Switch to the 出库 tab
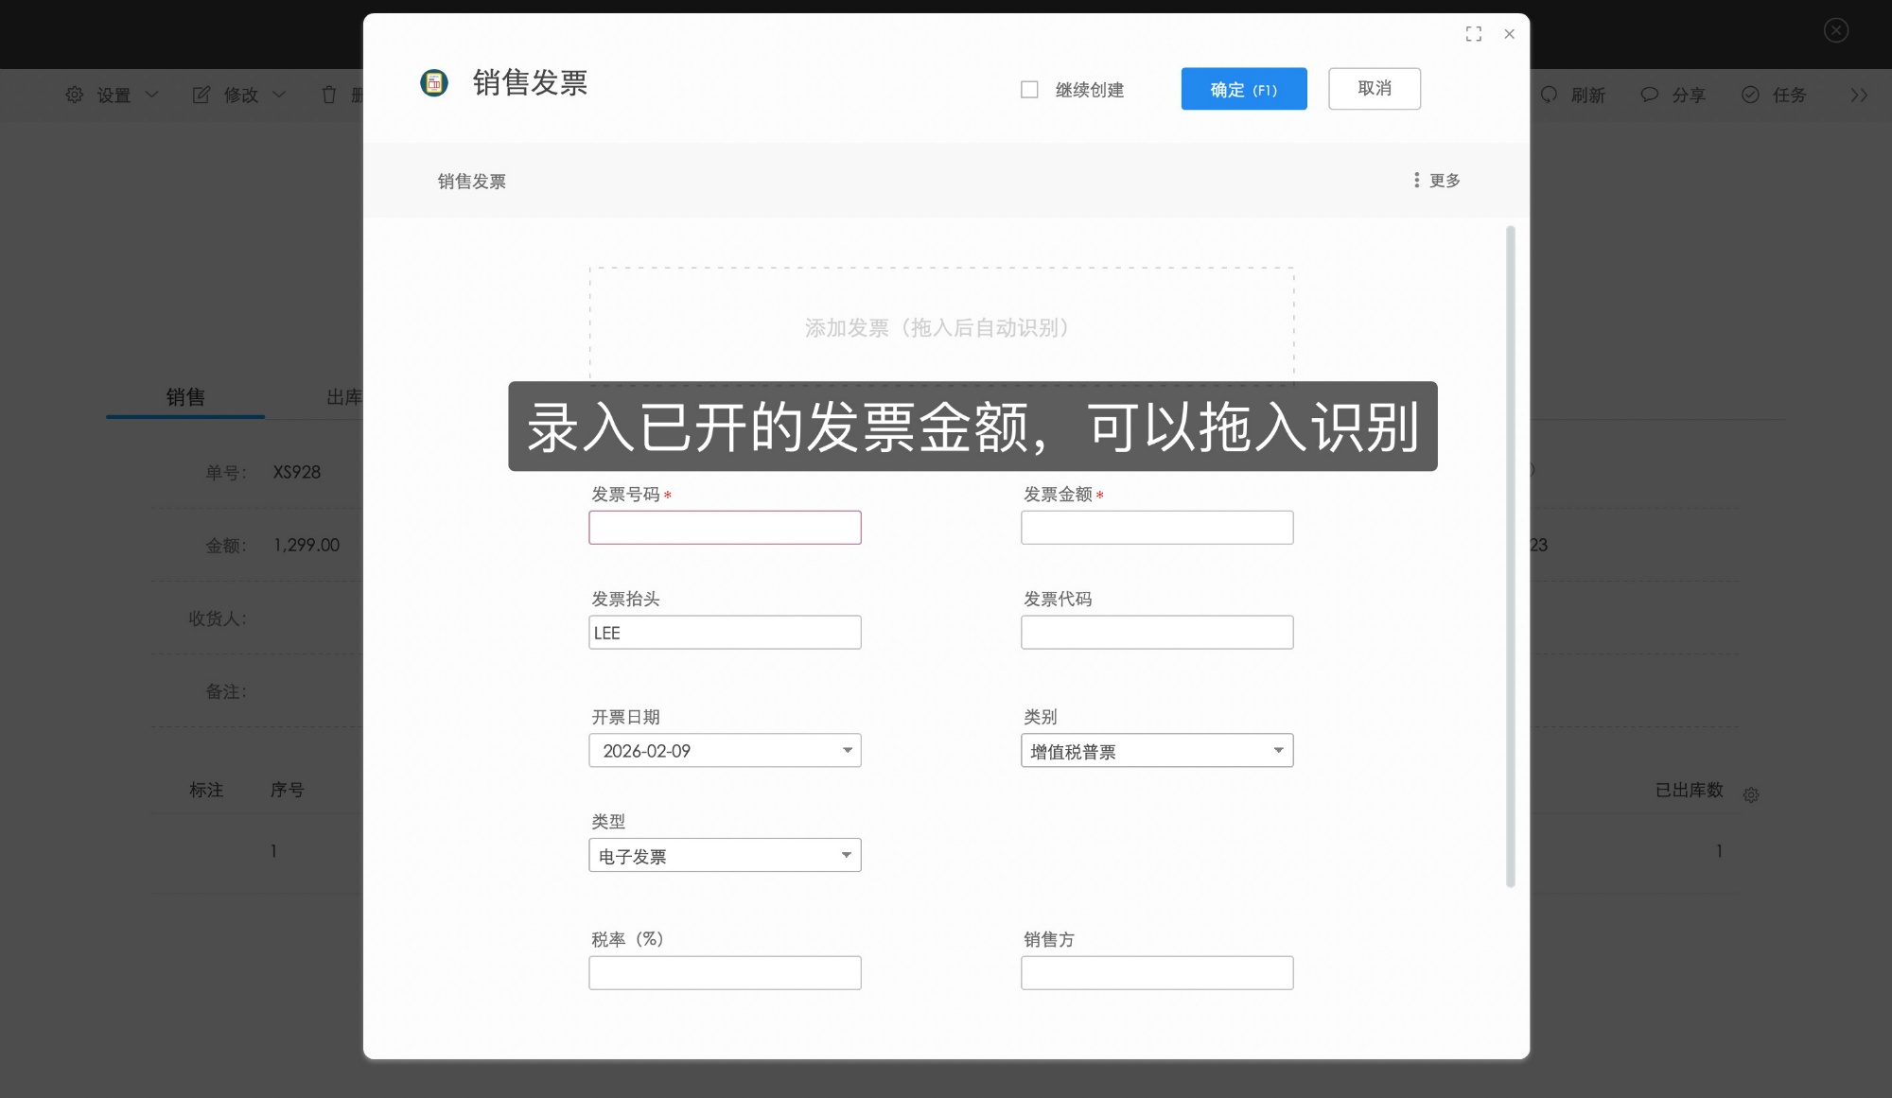 (x=341, y=397)
